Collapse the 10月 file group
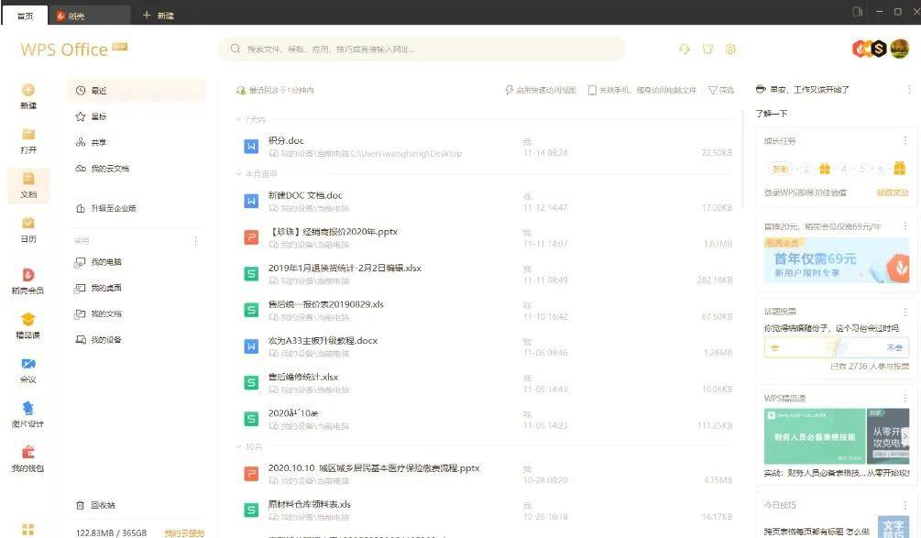Image resolution: width=921 pixels, height=538 pixels. 238,447
